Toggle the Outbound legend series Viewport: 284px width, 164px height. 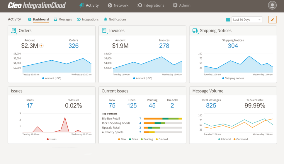click(241, 139)
